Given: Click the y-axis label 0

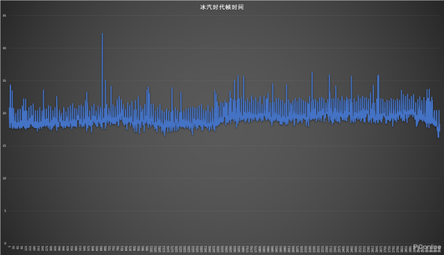Looking at the screenshot, I should point(5,243).
